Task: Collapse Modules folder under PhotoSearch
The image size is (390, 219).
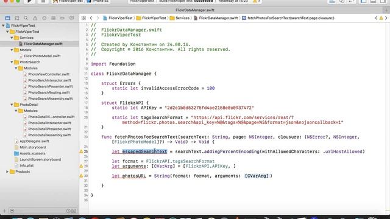Action: click(x=16, y=68)
